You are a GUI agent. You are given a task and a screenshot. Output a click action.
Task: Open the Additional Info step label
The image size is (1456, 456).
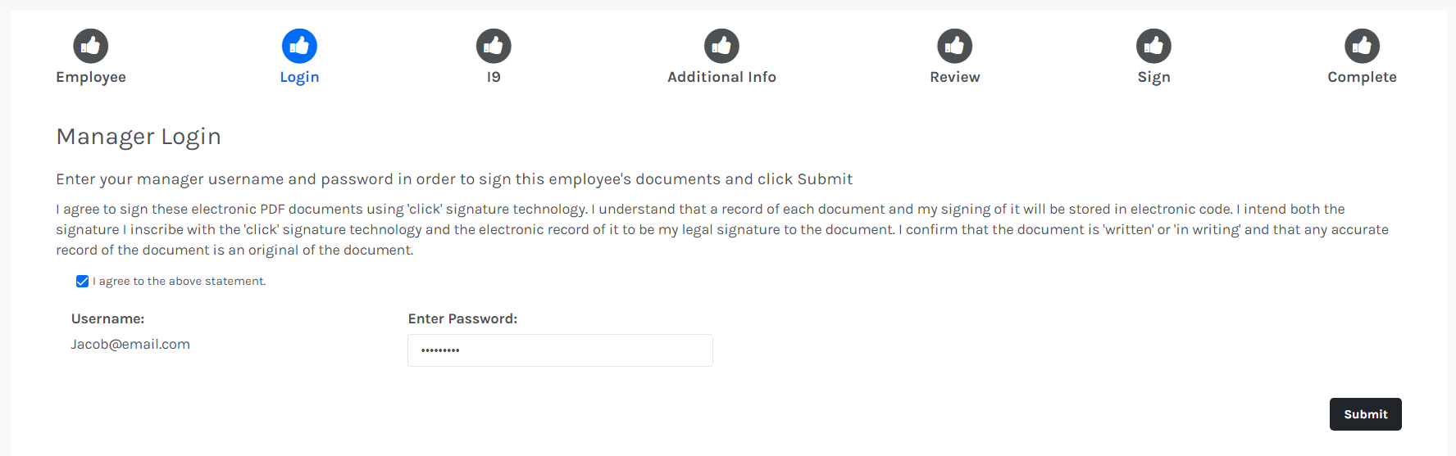[x=721, y=77]
